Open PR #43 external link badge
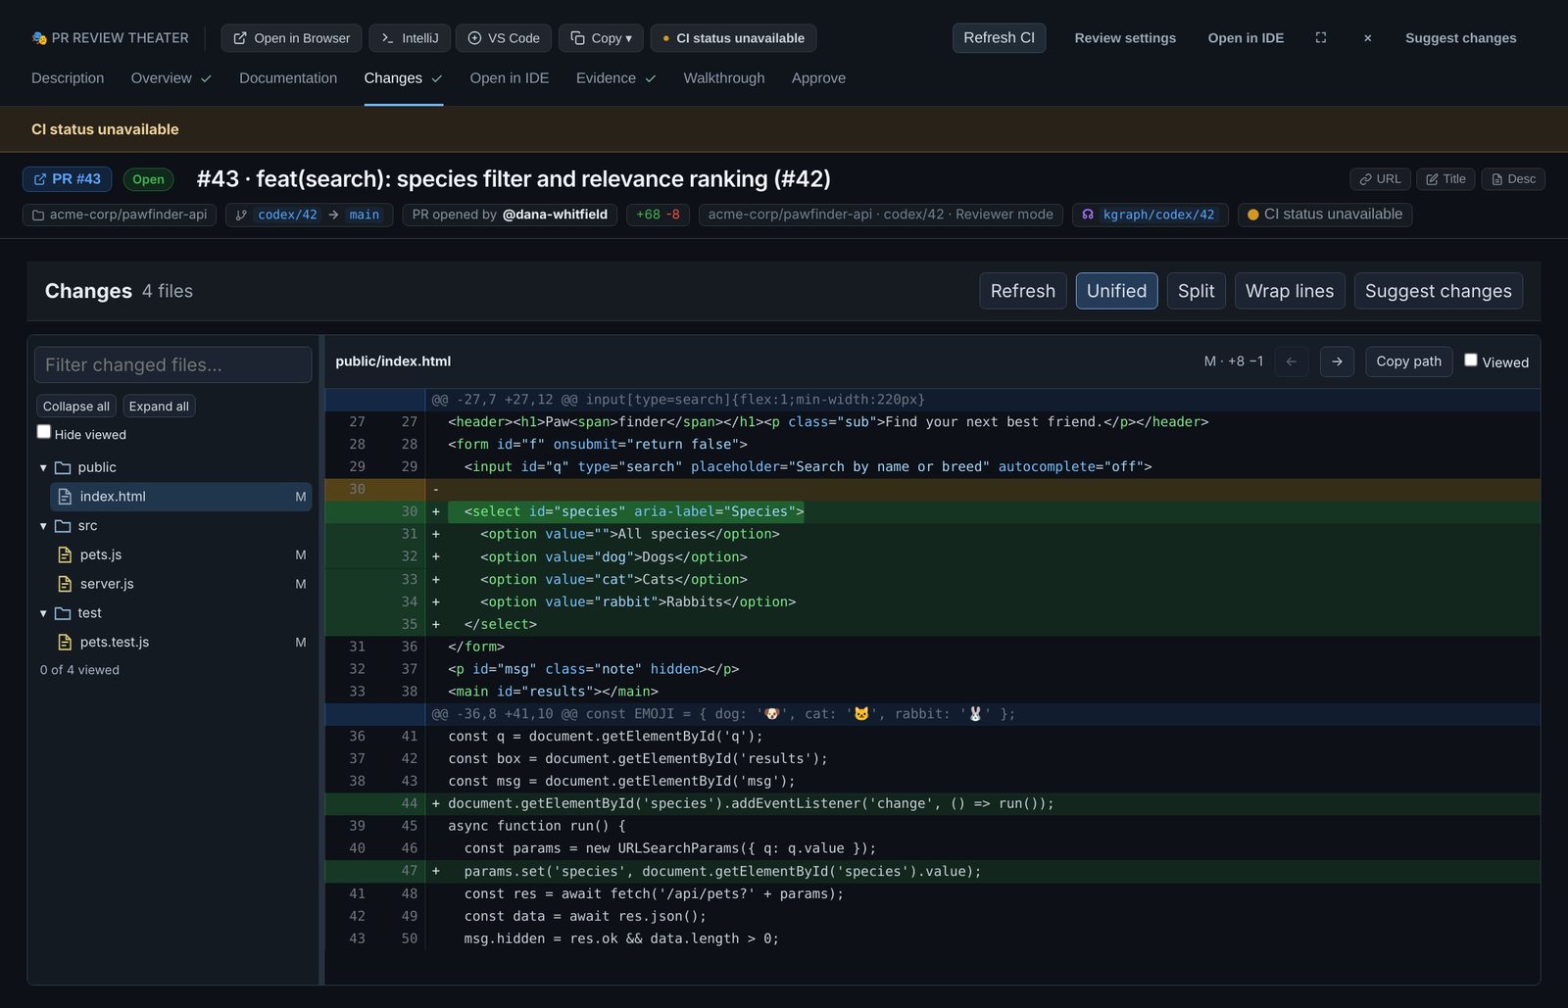1568x1008 pixels. (x=67, y=179)
